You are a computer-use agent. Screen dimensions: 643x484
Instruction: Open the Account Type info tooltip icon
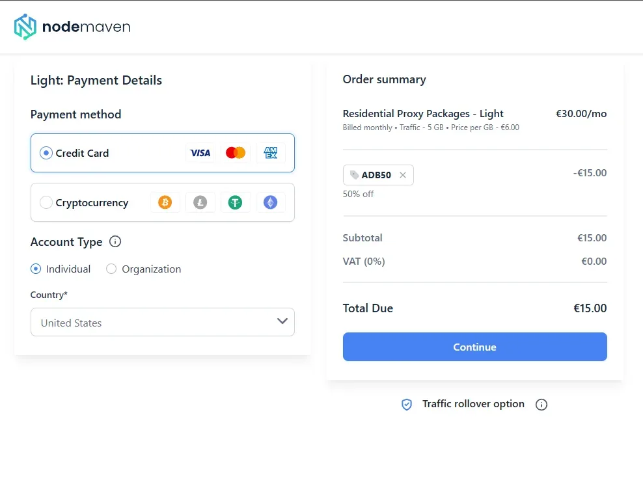pos(115,242)
